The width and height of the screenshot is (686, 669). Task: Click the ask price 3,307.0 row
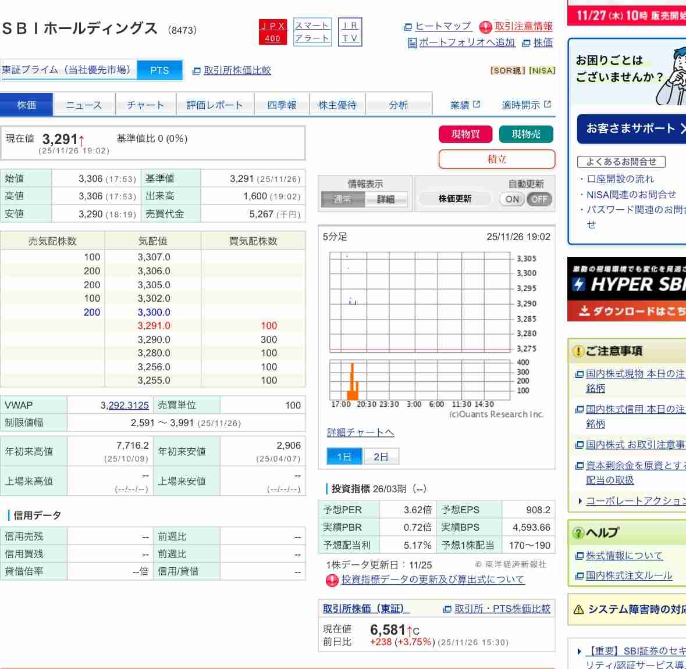[152, 257]
